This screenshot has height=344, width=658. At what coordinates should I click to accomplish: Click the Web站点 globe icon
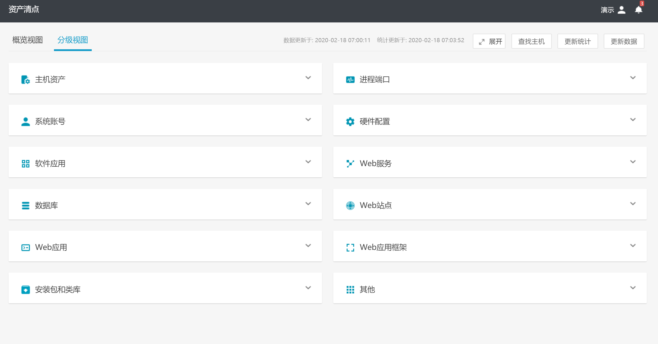[350, 205]
